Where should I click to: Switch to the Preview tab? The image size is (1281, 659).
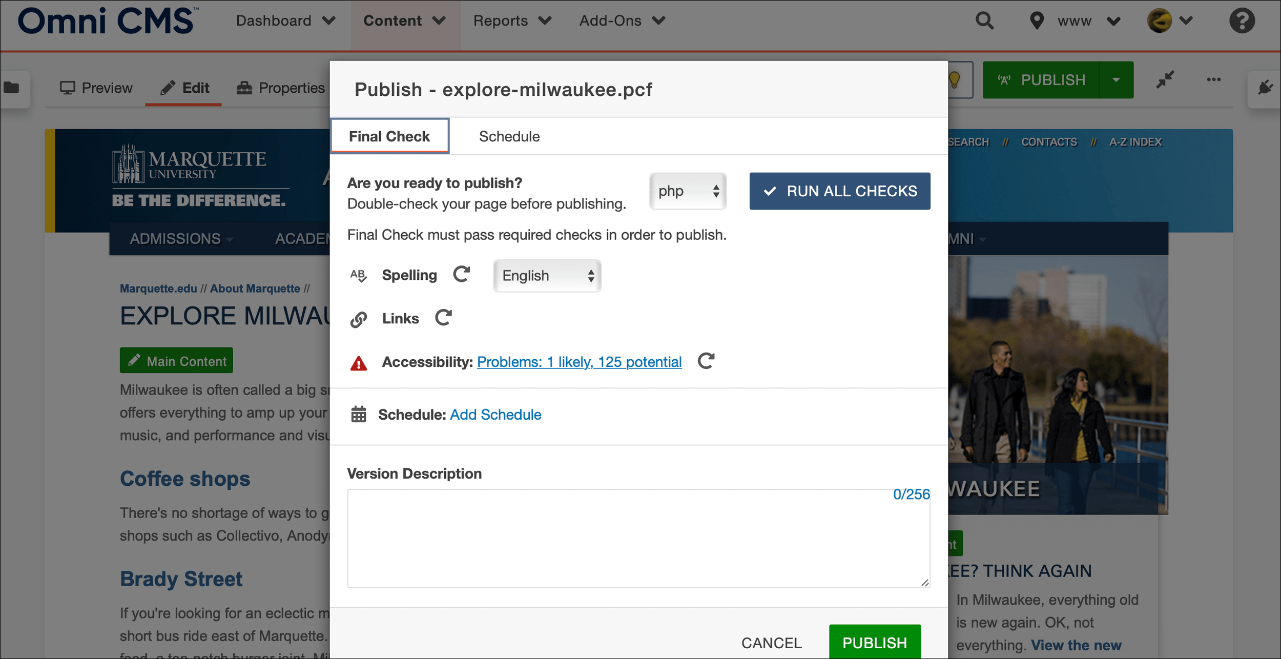pos(96,88)
